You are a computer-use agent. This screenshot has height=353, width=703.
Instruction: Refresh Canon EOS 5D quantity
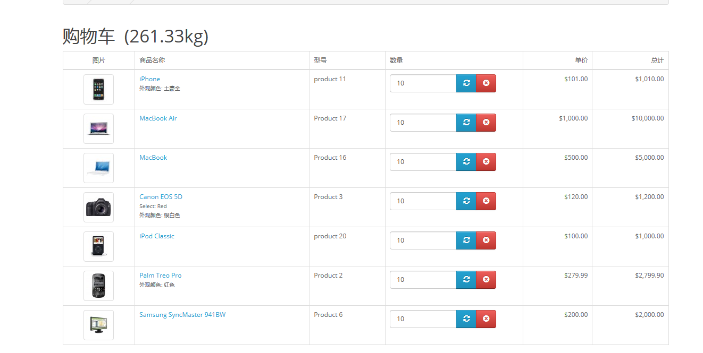[x=466, y=201]
